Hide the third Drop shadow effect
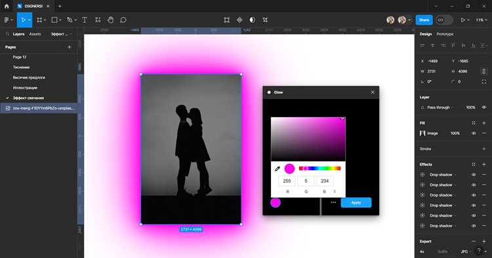 [x=474, y=195]
